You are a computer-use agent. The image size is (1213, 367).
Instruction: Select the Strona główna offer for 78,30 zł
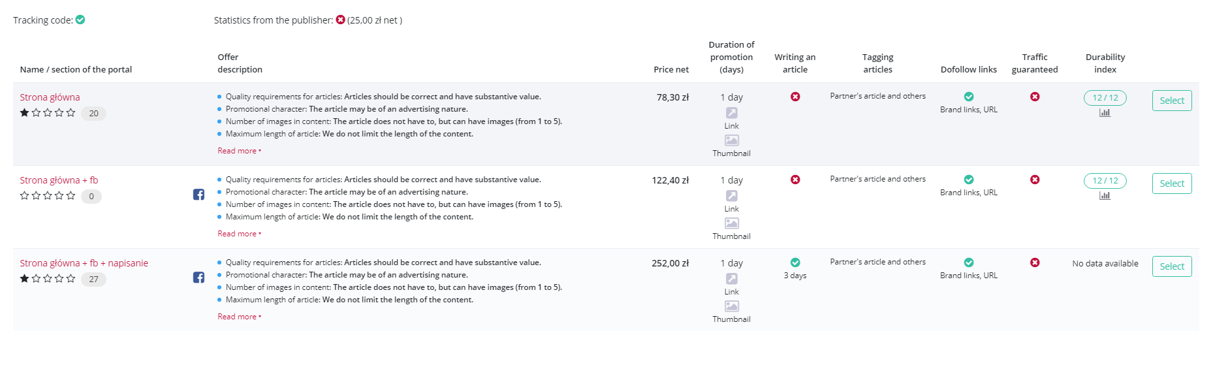coord(1172,101)
